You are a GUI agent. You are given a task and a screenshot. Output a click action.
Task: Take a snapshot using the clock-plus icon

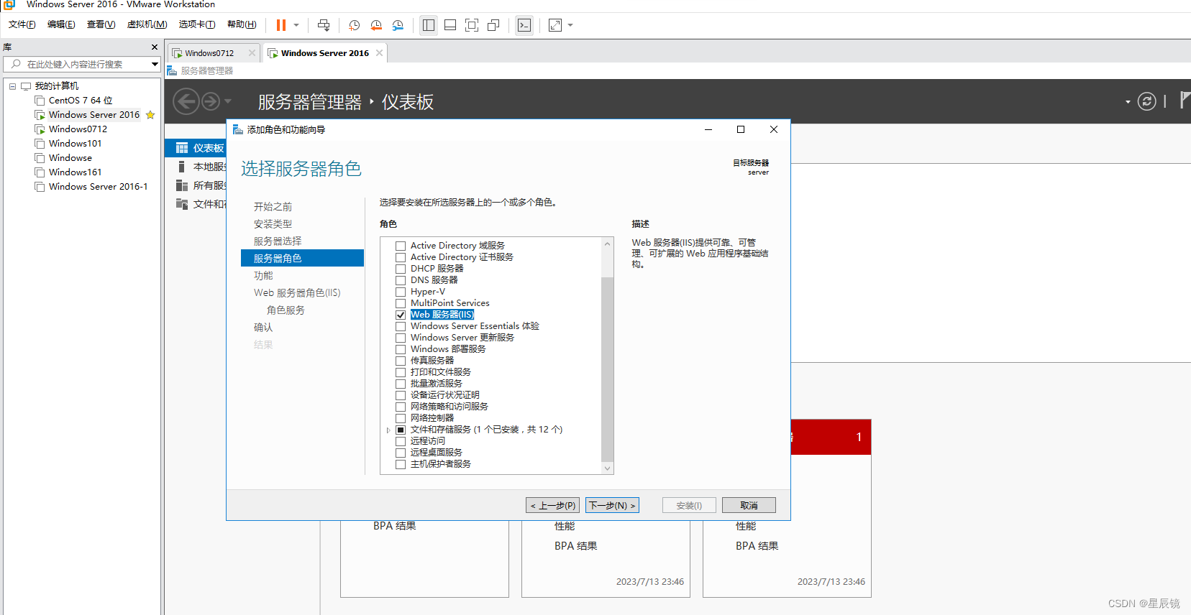(x=355, y=25)
